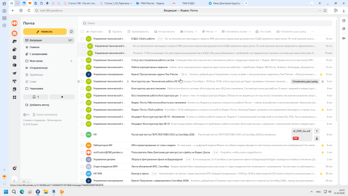
Task: Open the Метка dropdown
Action: click(209, 32)
